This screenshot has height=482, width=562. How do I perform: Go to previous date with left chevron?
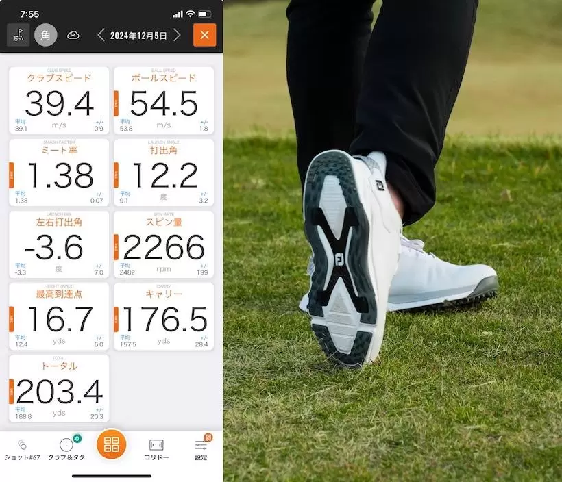pyautogui.click(x=101, y=35)
